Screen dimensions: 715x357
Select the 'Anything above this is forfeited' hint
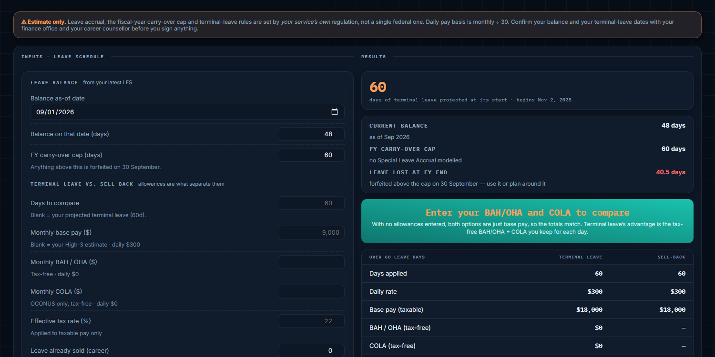pos(95,167)
